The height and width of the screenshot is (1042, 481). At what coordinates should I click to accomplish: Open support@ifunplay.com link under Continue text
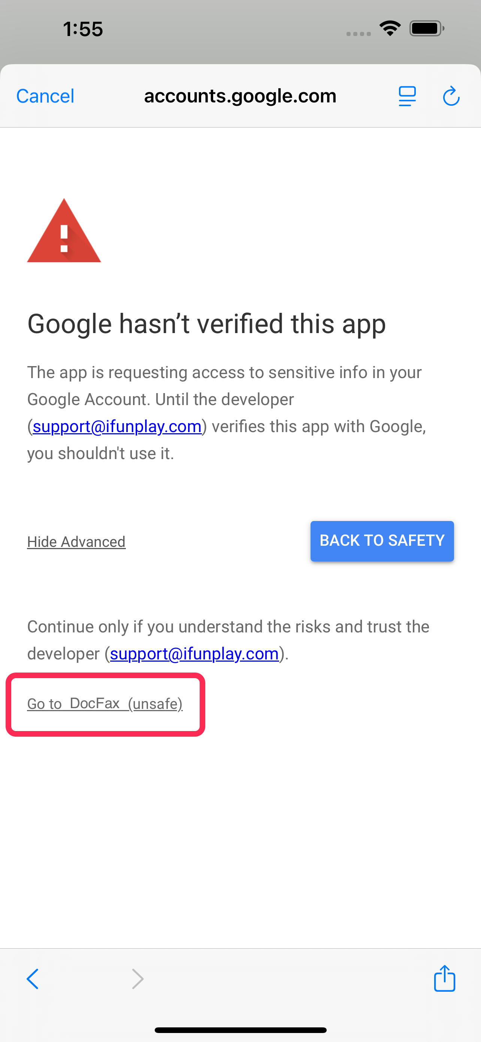[x=195, y=654]
